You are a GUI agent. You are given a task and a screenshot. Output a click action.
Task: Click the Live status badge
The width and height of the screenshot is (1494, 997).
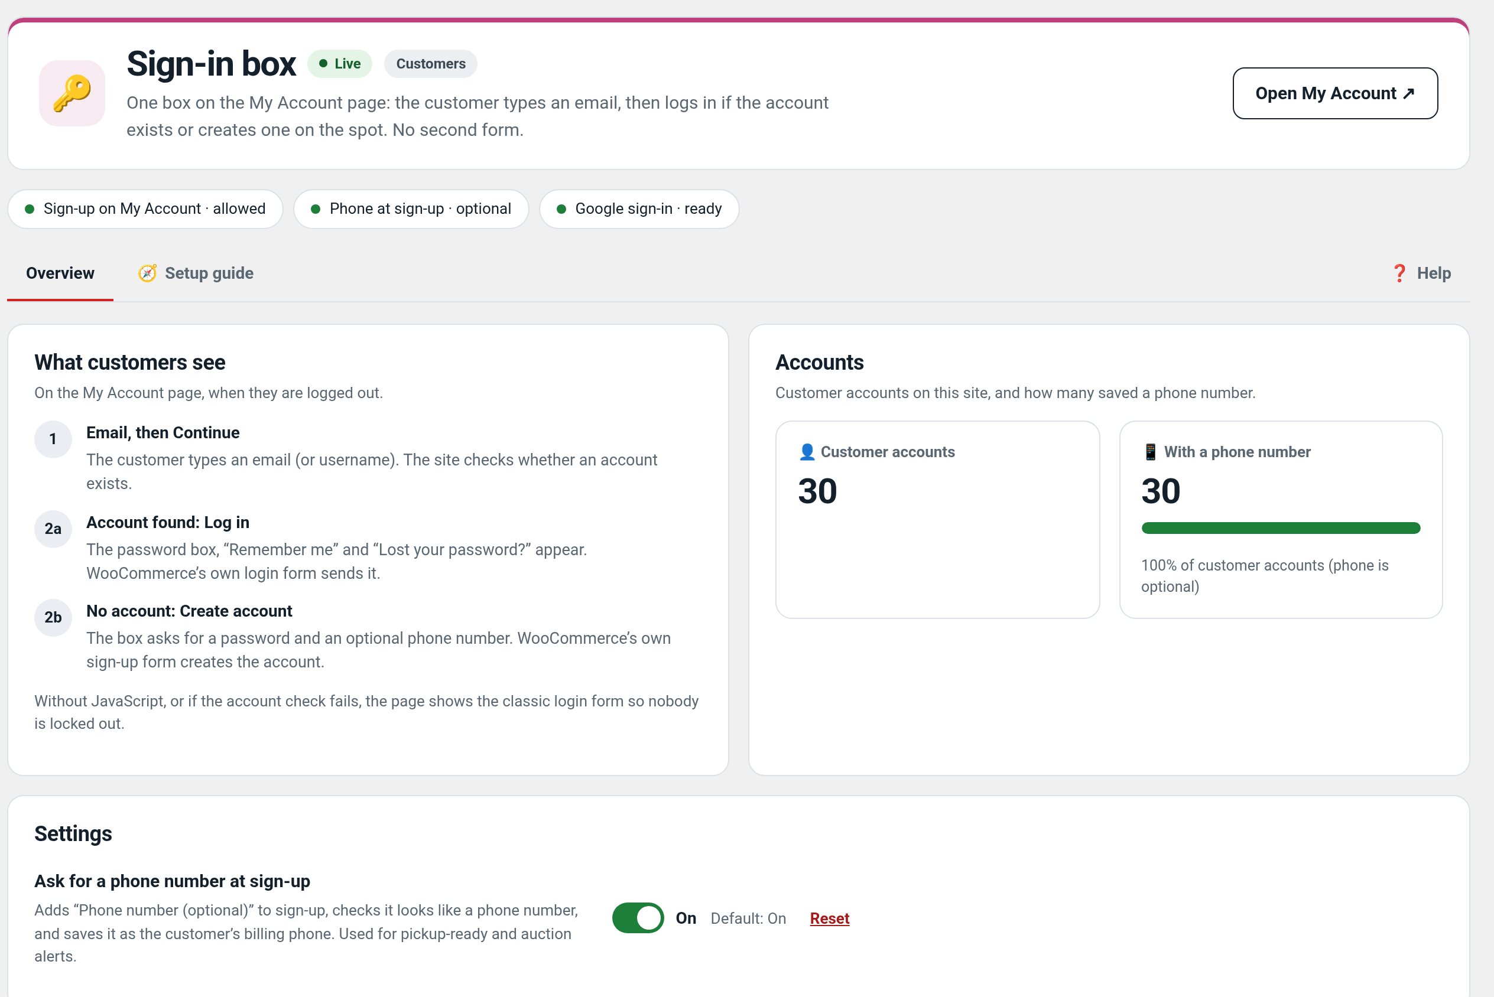(x=340, y=64)
